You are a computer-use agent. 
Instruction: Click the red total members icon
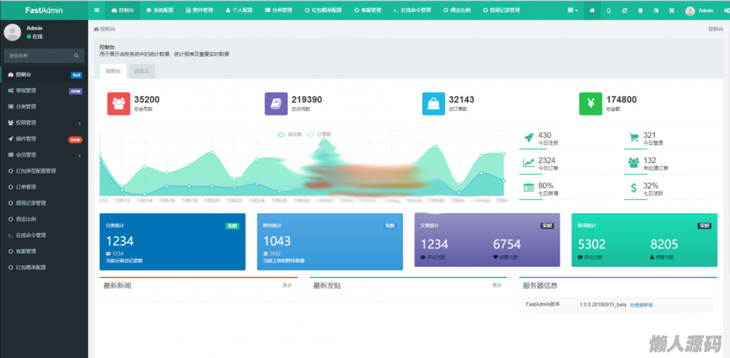click(119, 104)
